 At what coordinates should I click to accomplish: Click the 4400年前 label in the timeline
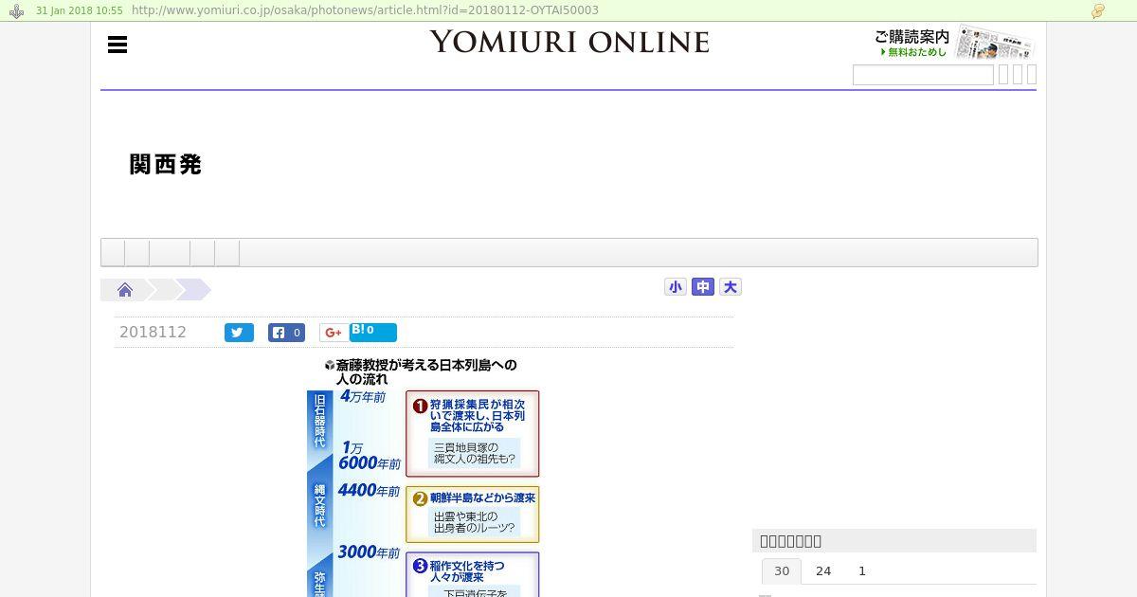coord(369,491)
